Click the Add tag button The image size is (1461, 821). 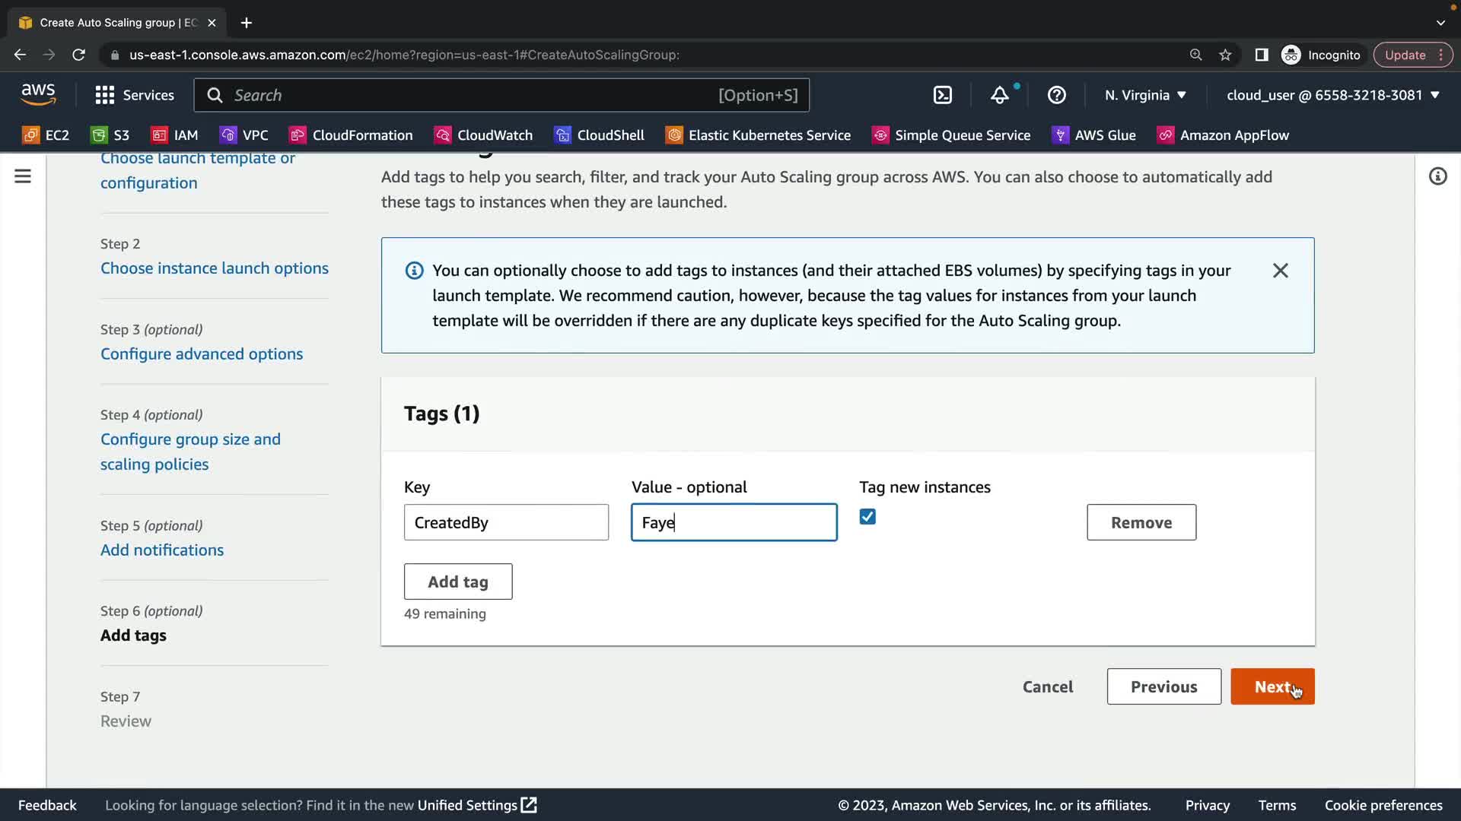[458, 582]
